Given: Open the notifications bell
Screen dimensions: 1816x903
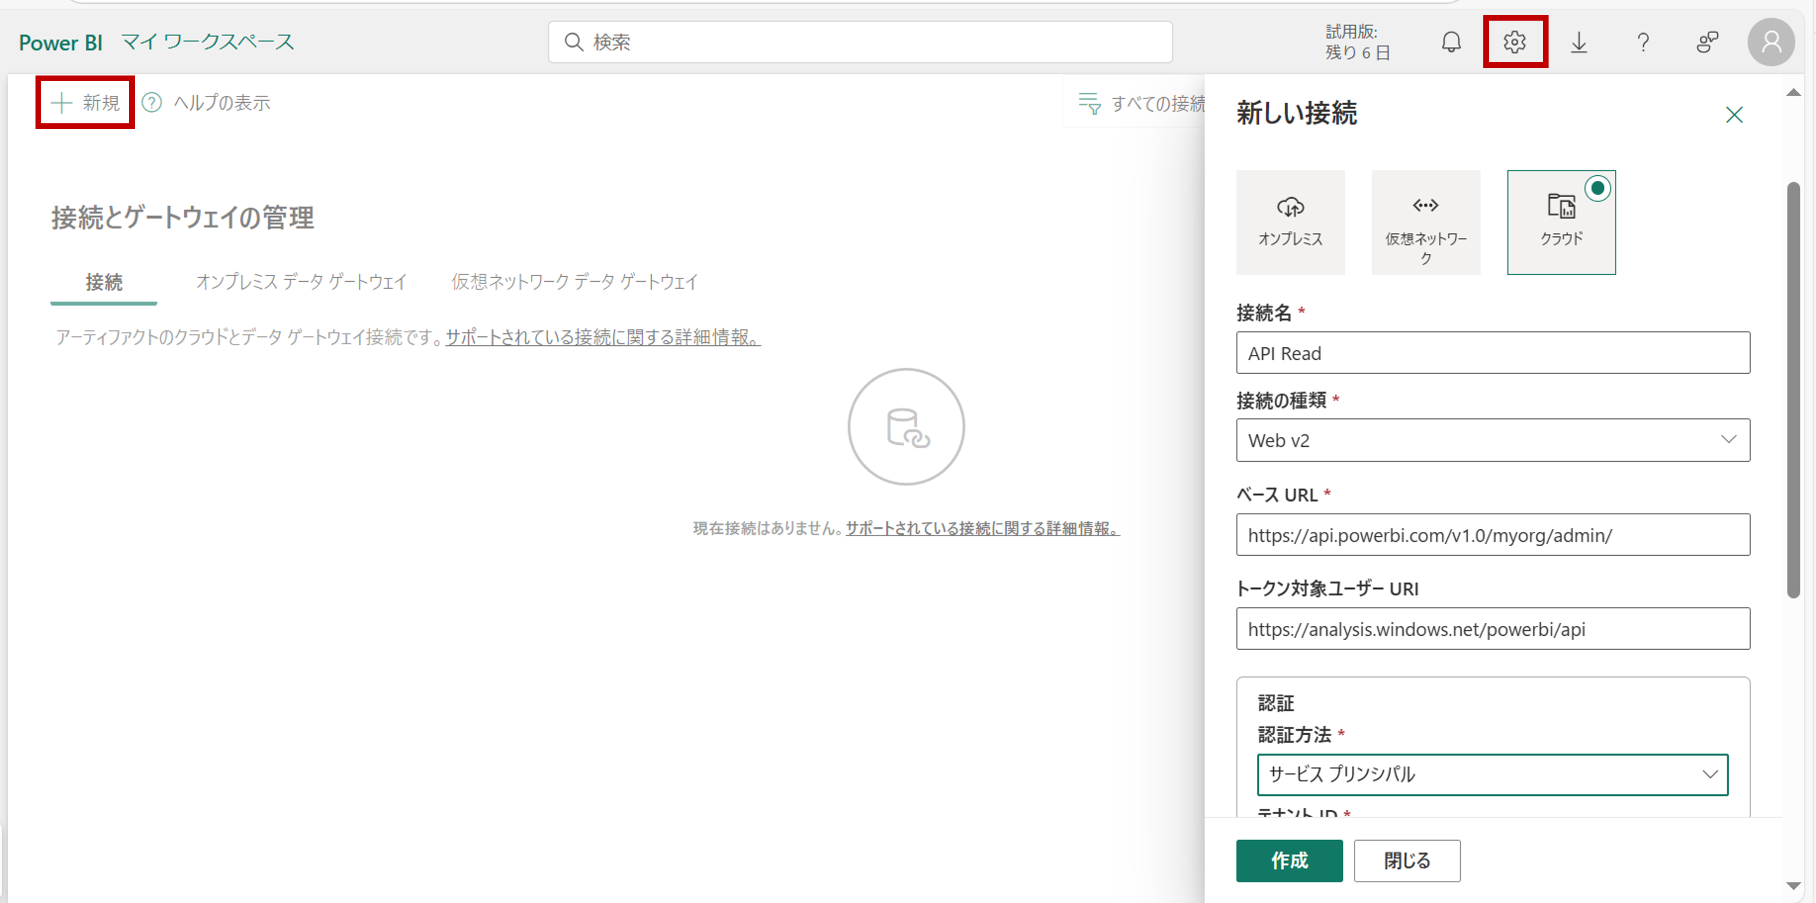Looking at the screenshot, I should 1451,42.
